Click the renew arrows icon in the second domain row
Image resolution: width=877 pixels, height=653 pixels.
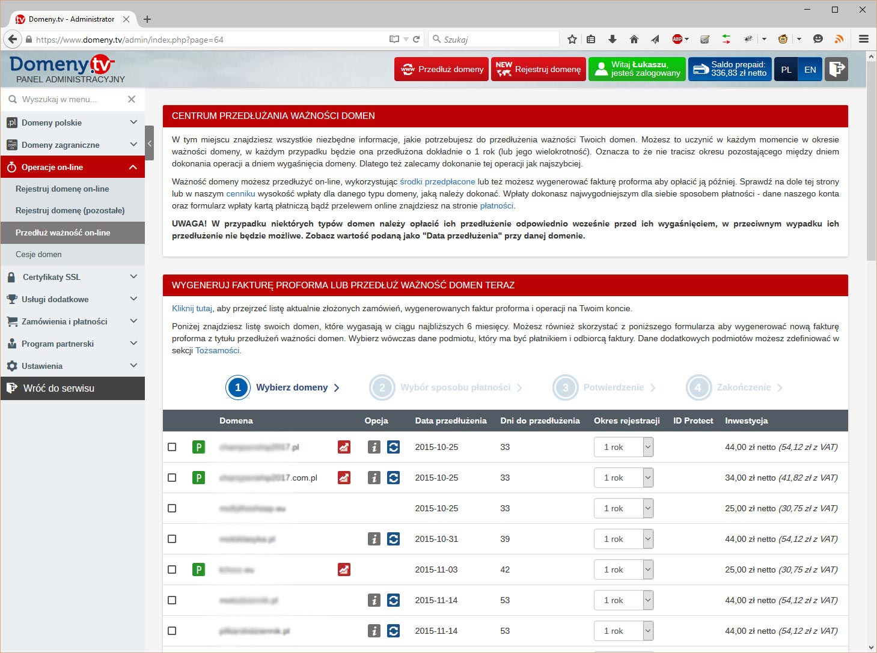click(394, 478)
